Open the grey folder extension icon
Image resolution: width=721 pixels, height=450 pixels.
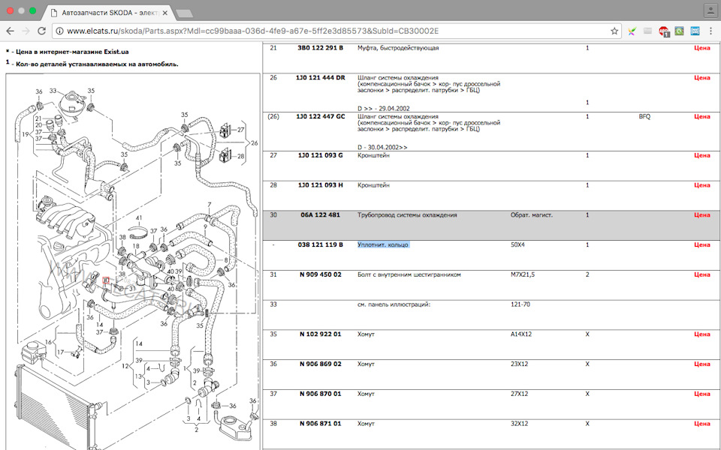pyautogui.click(x=647, y=31)
